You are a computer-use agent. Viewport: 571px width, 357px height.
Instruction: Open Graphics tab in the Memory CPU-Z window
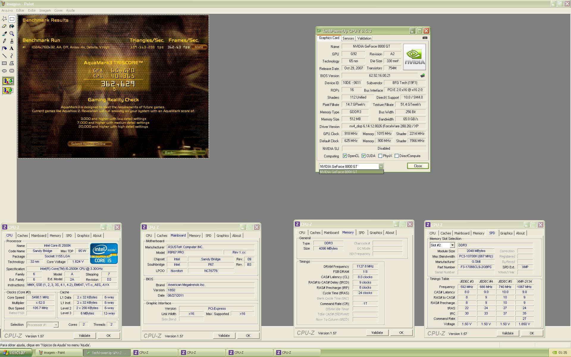[376, 233]
